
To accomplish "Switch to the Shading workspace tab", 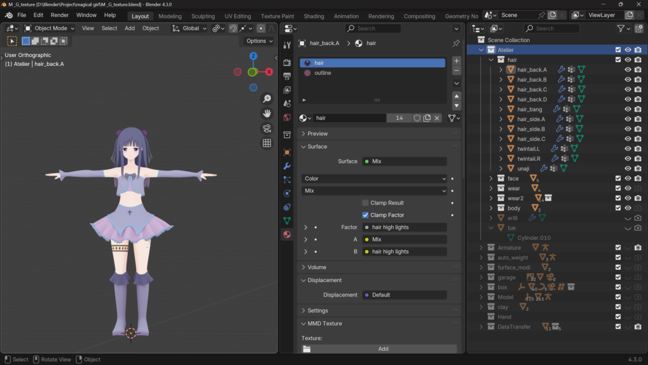I will [313, 16].
